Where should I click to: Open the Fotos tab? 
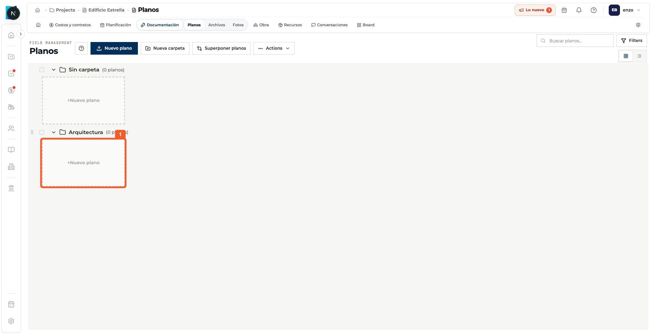[x=238, y=25]
